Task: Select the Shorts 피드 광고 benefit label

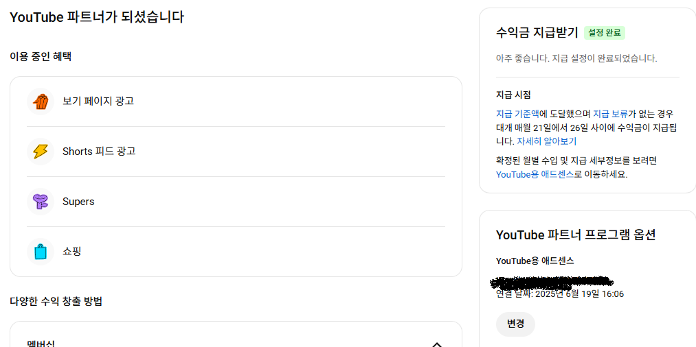Action: coord(99,152)
